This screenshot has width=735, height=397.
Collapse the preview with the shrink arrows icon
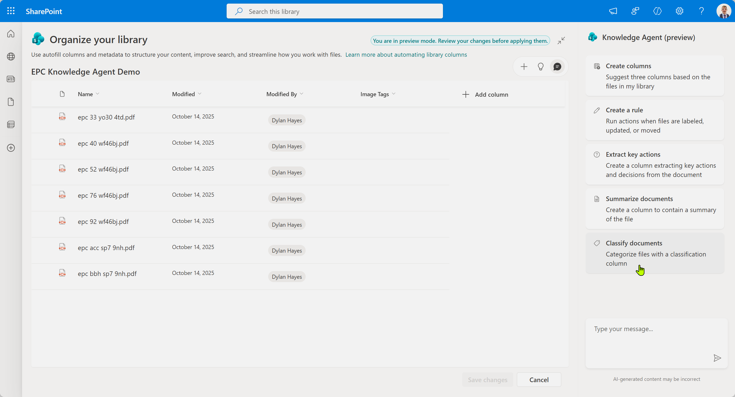561,41
